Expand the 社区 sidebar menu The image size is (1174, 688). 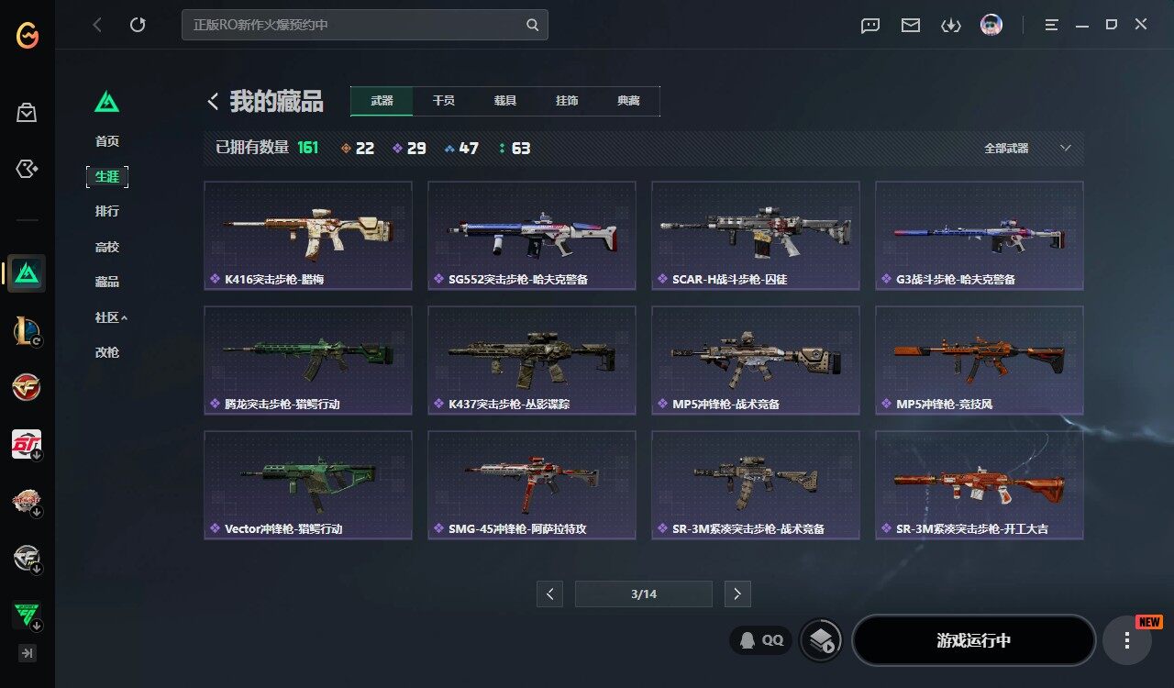click(x=111, y=317)
